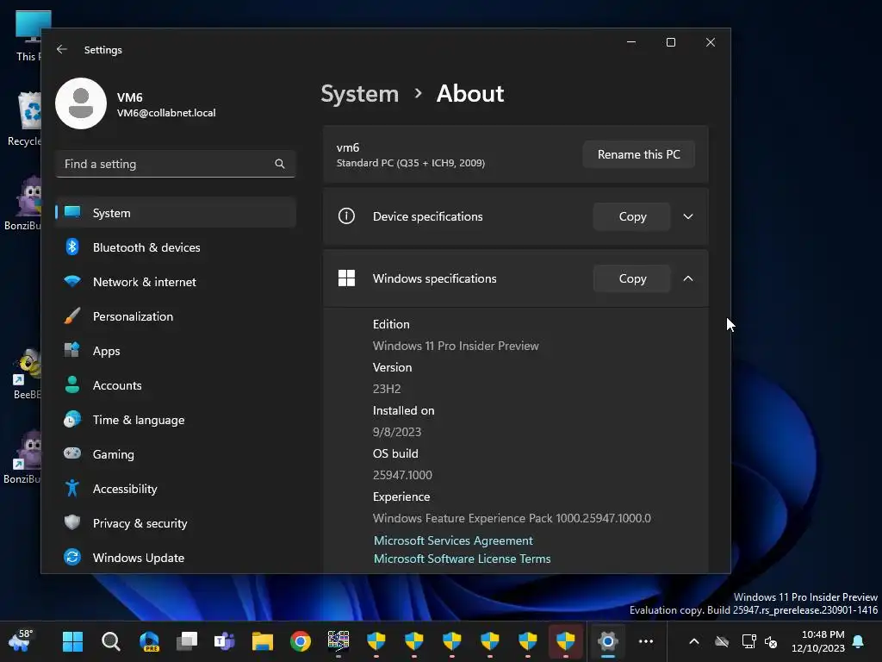882x662 pixels.
Task: Copy the Device specifications
Action: pyautogui.click(x=632, y=216)
